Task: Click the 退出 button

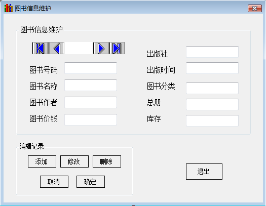Action: pos(204,172)
